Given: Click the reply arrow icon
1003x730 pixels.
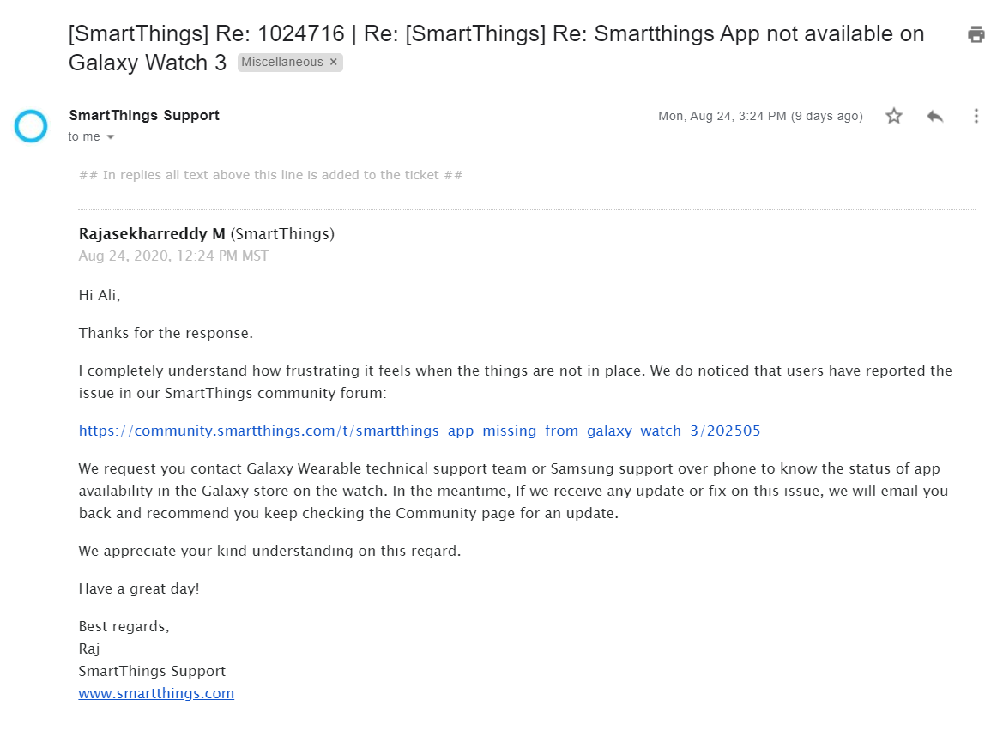Looking at the screenshot, I should pyautogui.click(x=934, y=116).
